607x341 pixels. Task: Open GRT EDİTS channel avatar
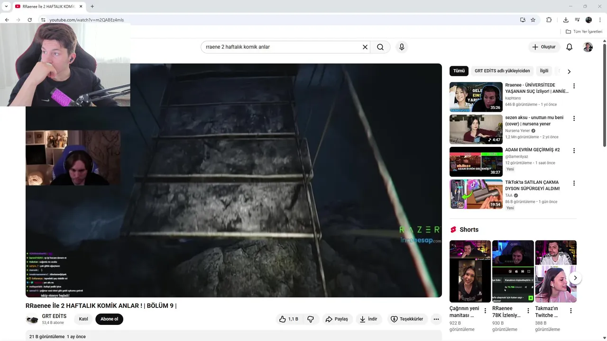point(32,320)
